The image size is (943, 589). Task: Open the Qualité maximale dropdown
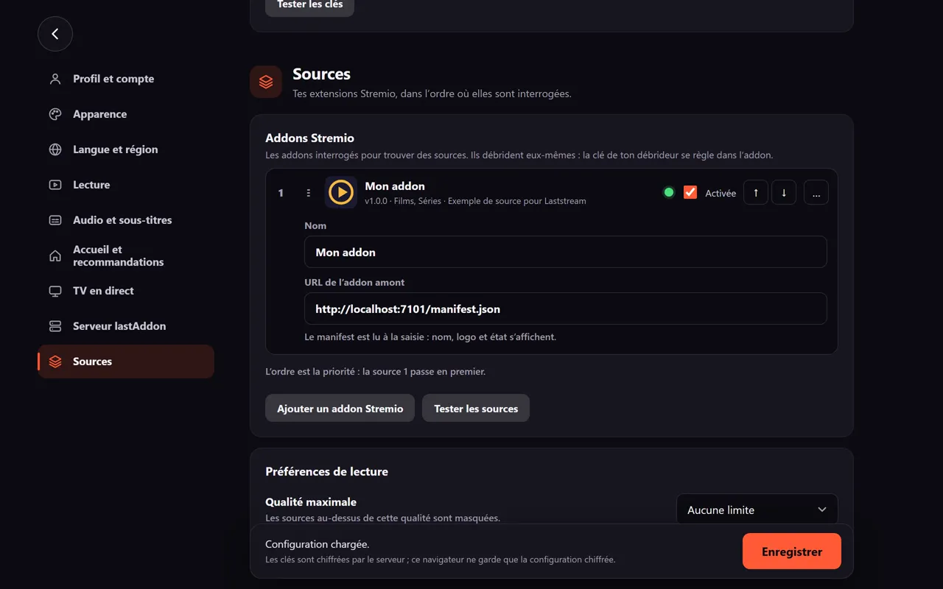pos(757,509)
